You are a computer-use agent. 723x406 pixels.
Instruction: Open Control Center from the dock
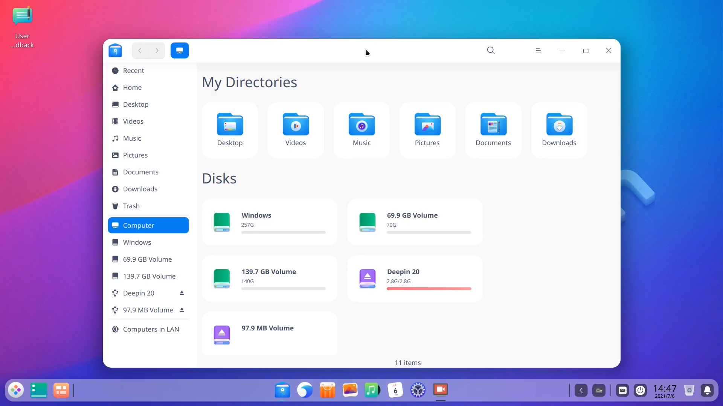418,390
